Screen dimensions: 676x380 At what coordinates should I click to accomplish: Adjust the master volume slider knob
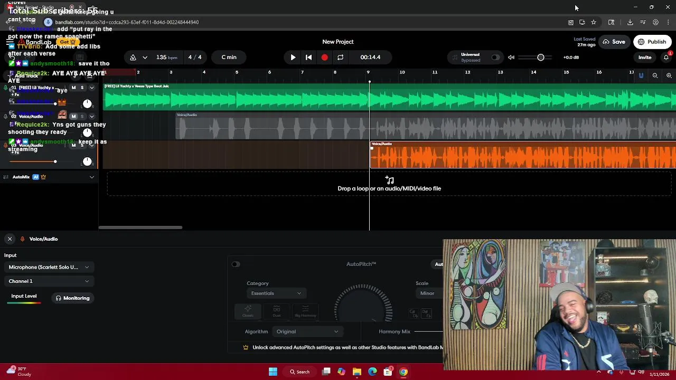(541, 57)
